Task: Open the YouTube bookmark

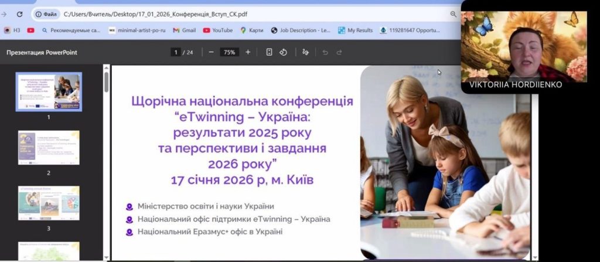Action: (x=217, y=30)
